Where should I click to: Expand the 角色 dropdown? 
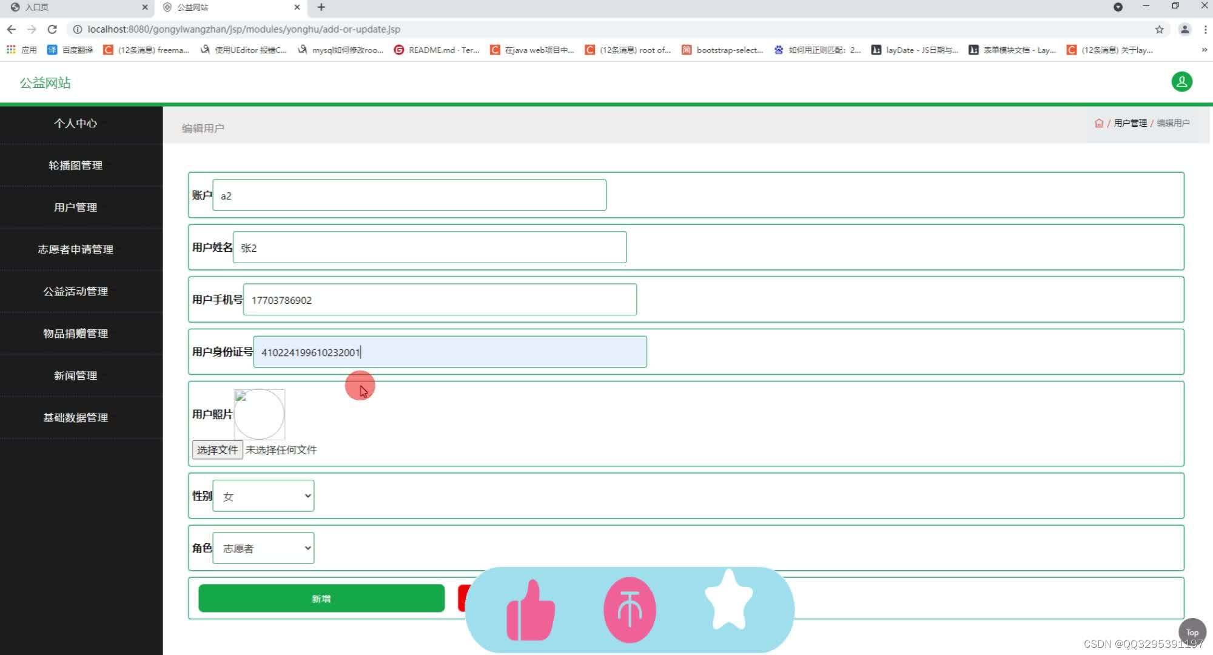(x=263, y=548)
